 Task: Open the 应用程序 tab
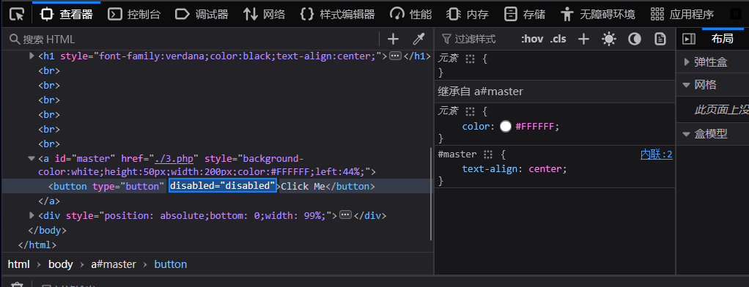(x=682, y=15)
